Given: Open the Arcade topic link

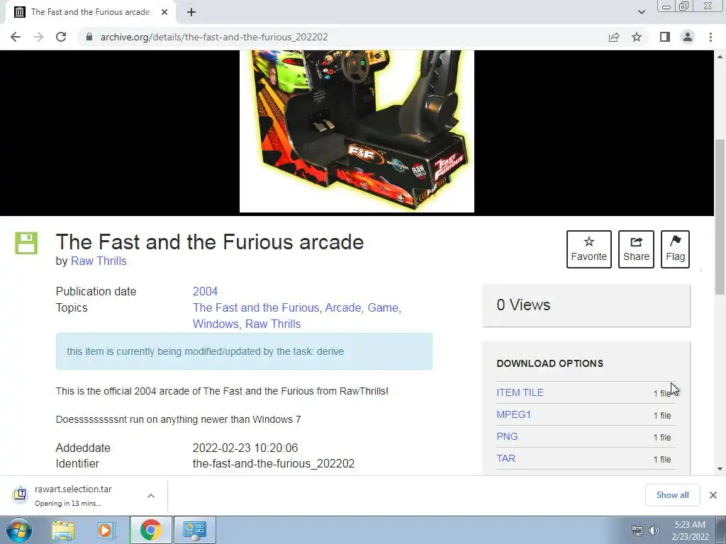Looking at the screenshot, I should click(342, 307).
